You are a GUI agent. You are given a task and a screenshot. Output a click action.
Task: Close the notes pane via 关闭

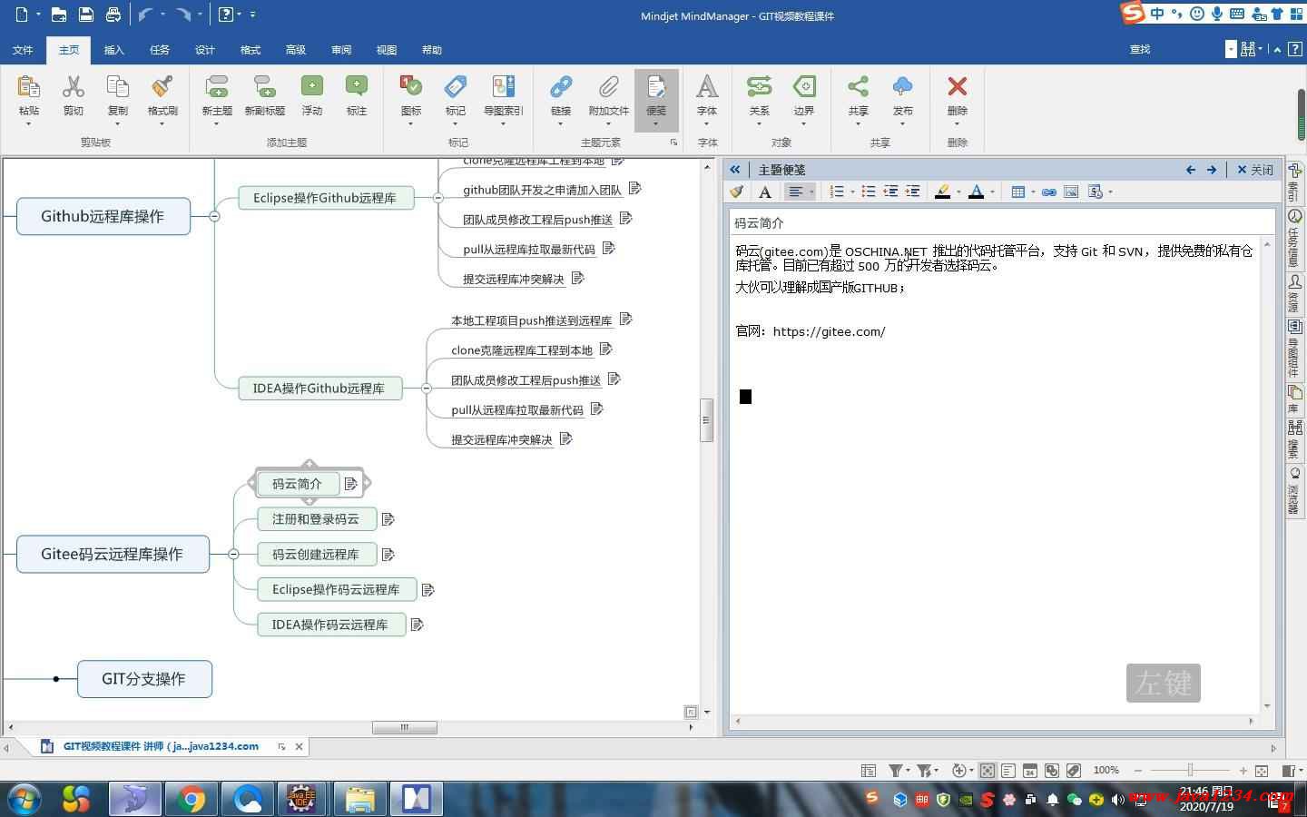click(1255, 170)
